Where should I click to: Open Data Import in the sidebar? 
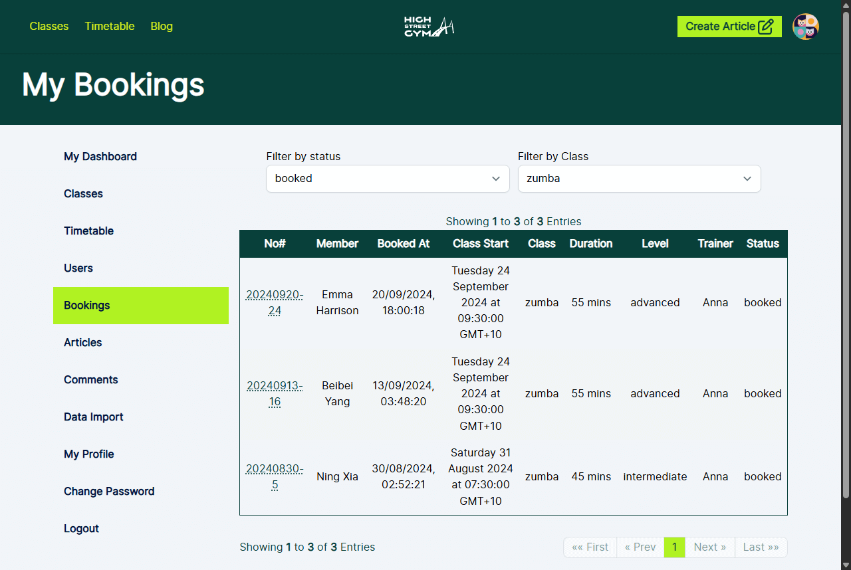point(94,417)
